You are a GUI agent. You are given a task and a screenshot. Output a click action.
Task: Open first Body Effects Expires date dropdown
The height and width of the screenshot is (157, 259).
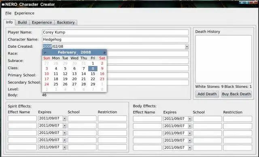coord(190,119)
